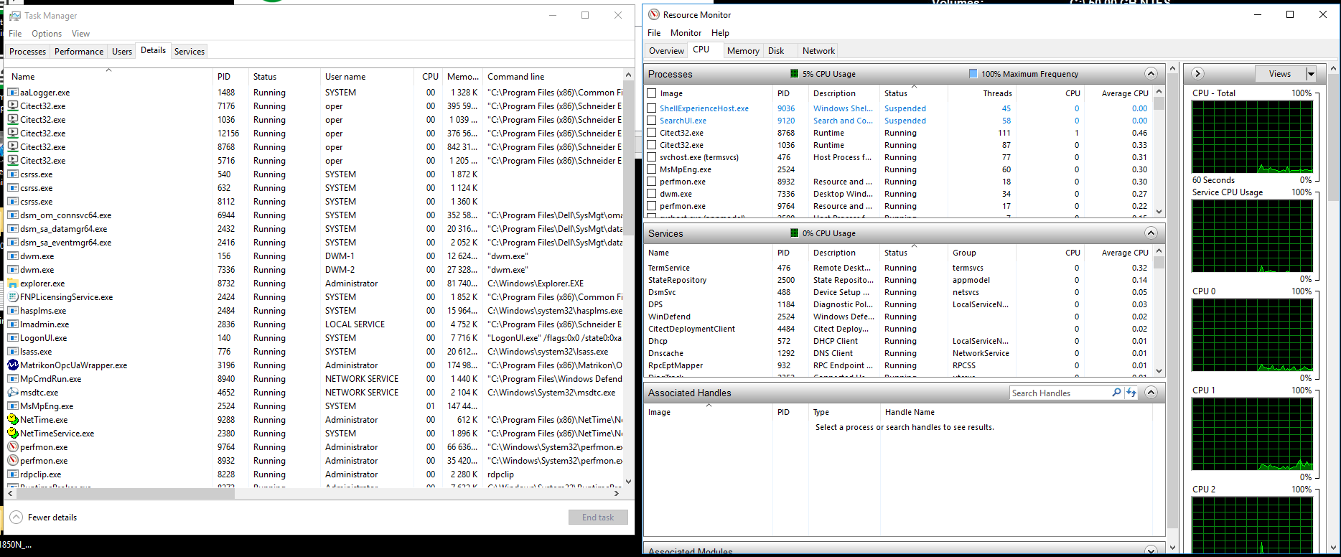Check the svchost.exe (termsvcs) checkbox
This screenshot has width=1341, height=557.
tap(652, 157)
